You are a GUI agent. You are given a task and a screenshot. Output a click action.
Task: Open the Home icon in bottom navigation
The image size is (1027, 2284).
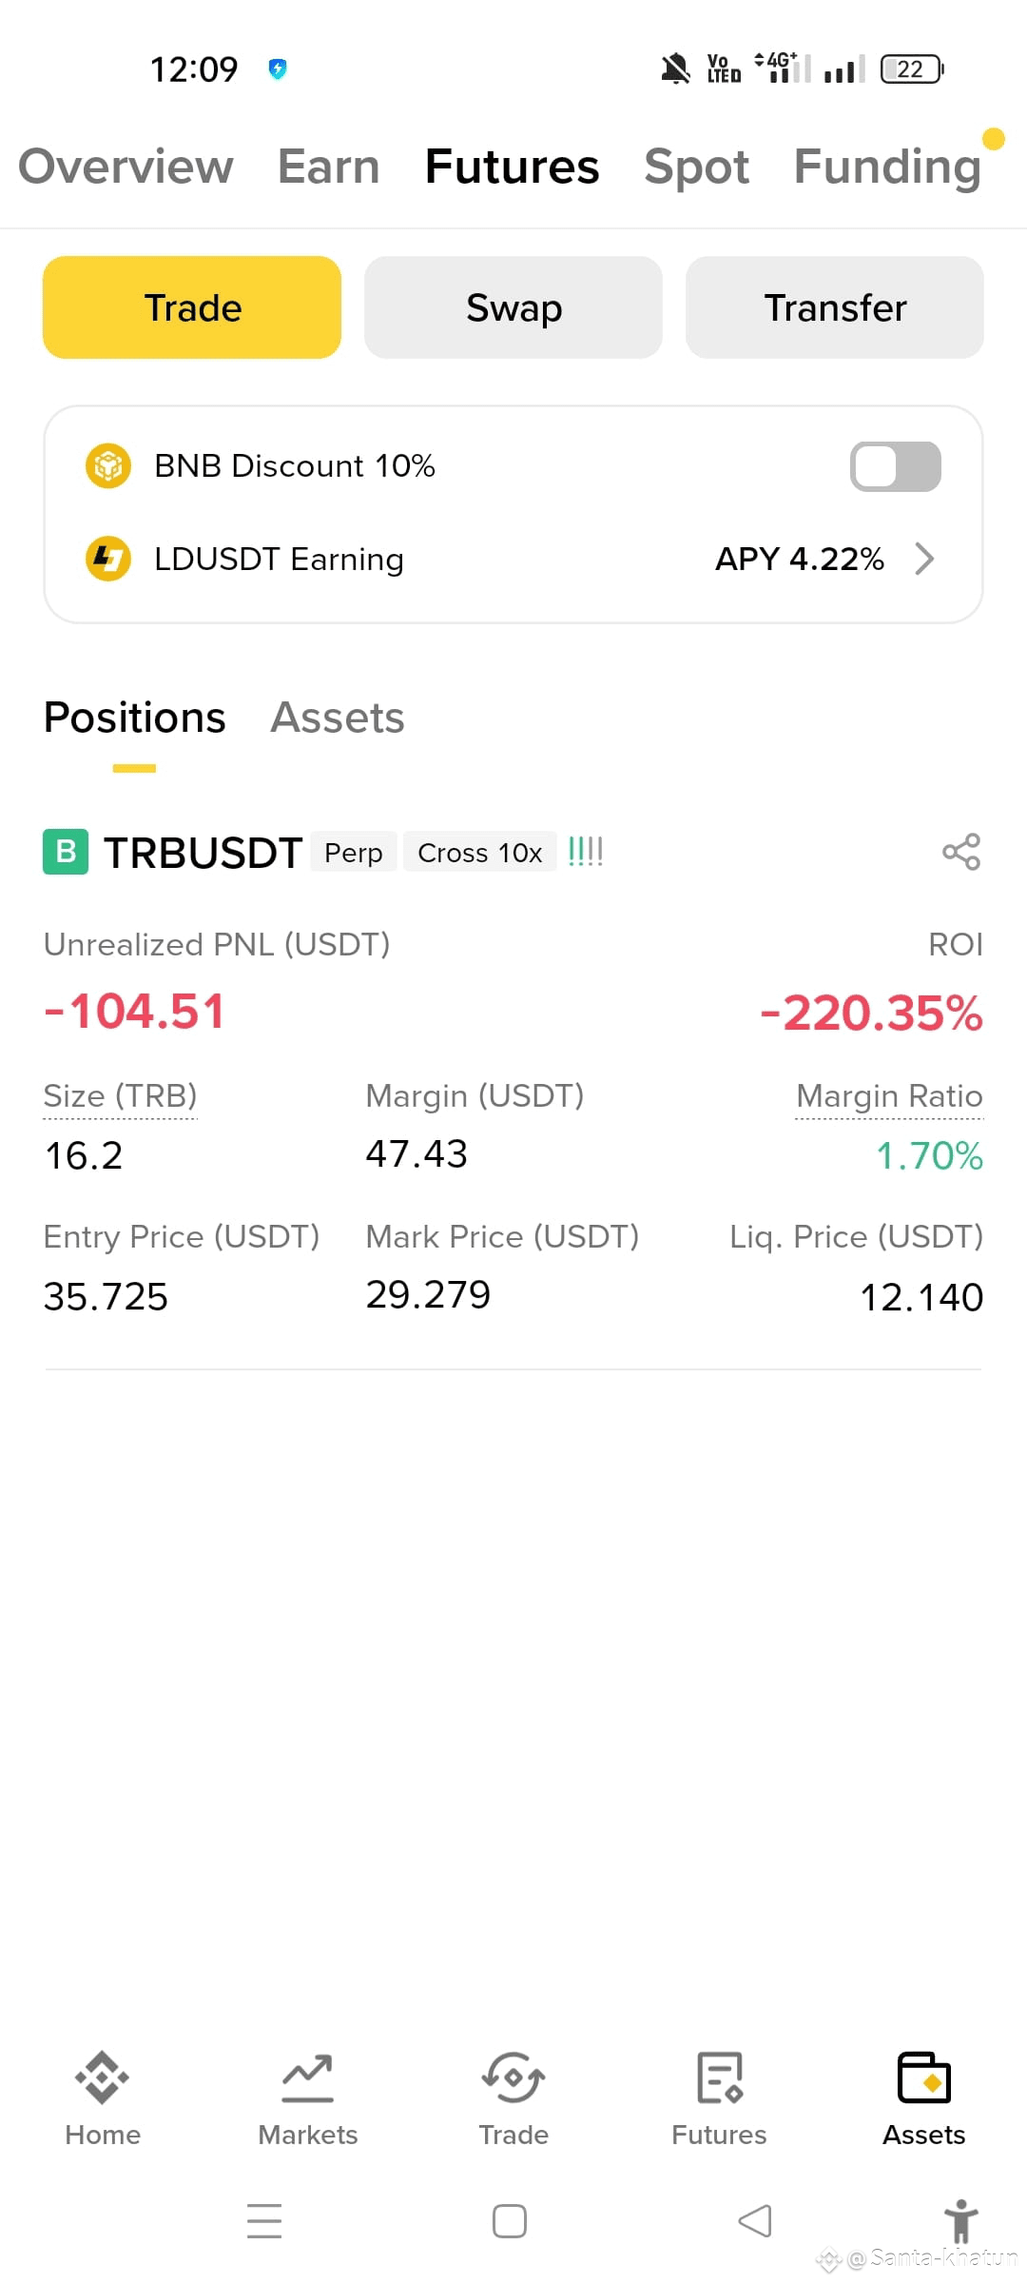coord(103,2077)
